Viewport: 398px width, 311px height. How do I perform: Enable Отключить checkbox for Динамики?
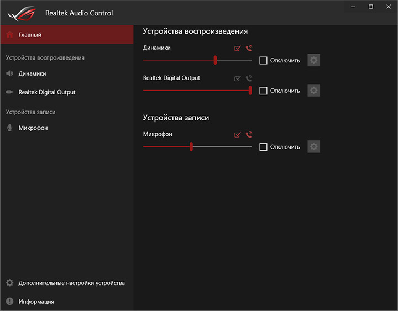click(263, 60)
